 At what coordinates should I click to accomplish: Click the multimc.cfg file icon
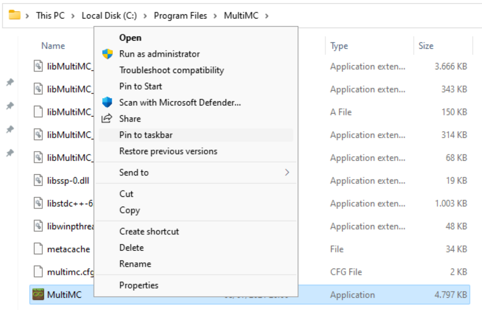point(38,271)
